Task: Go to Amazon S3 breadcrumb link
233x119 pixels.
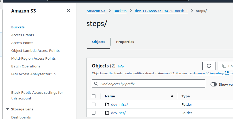Action: (96, 11)
